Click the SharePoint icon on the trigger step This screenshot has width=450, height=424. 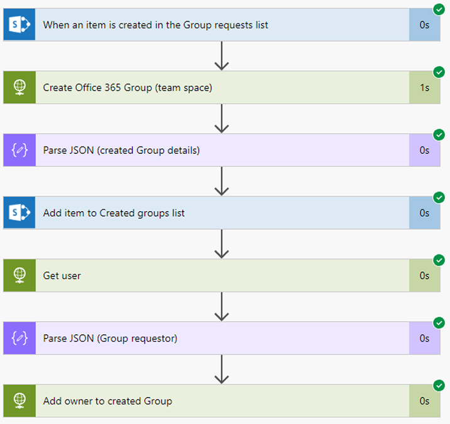pyautogui.click(x=19, y=24)
